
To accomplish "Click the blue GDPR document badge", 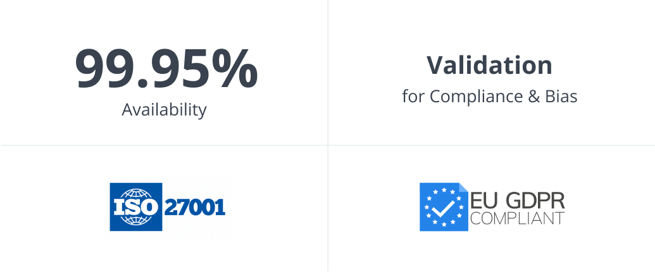I will click(444, 206).
